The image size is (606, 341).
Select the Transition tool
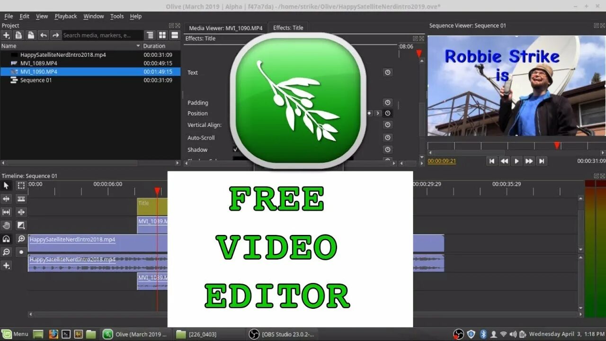pyautogui.click(x=21, y=225)
